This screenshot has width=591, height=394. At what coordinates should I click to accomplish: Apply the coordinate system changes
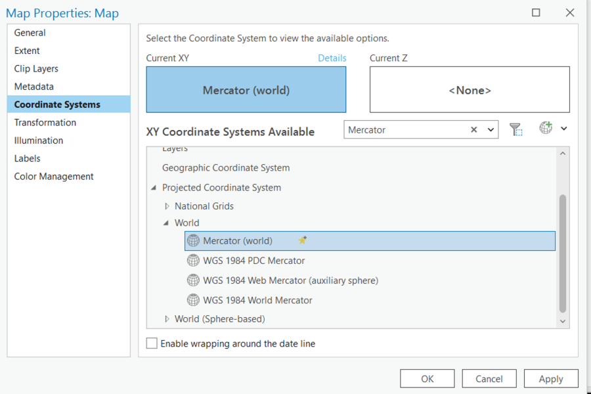[x=551, y=378]
